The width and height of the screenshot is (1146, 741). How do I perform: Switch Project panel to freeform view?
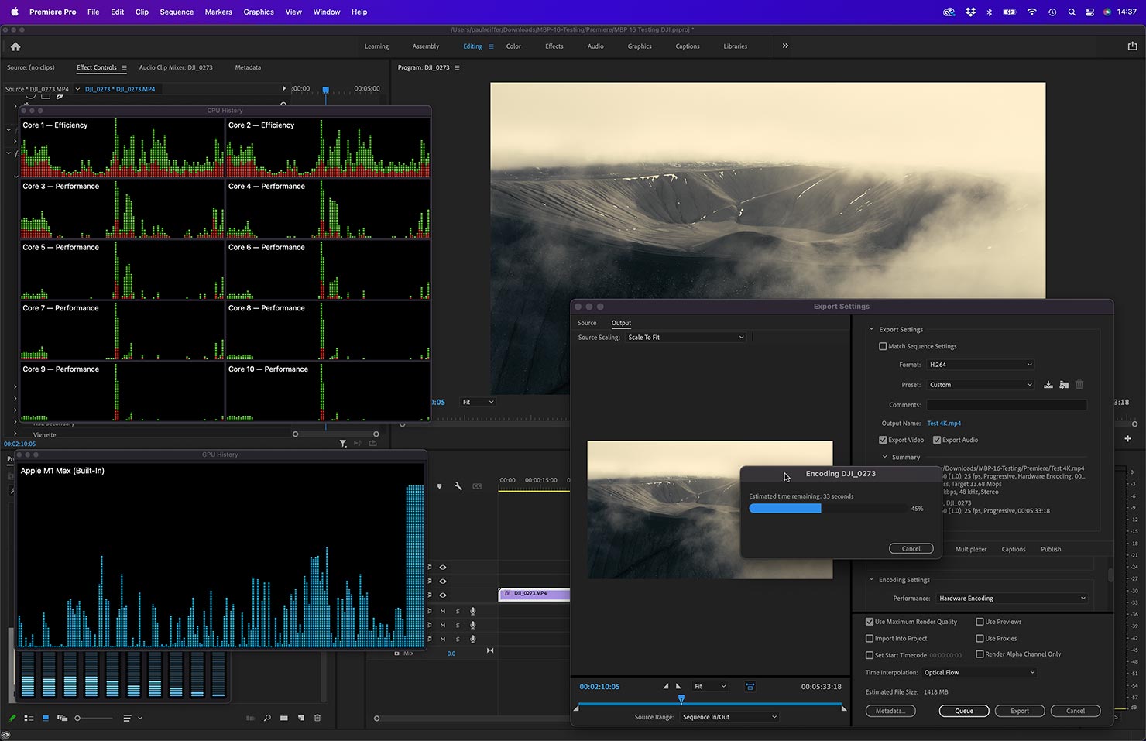(x=62, y=719)
